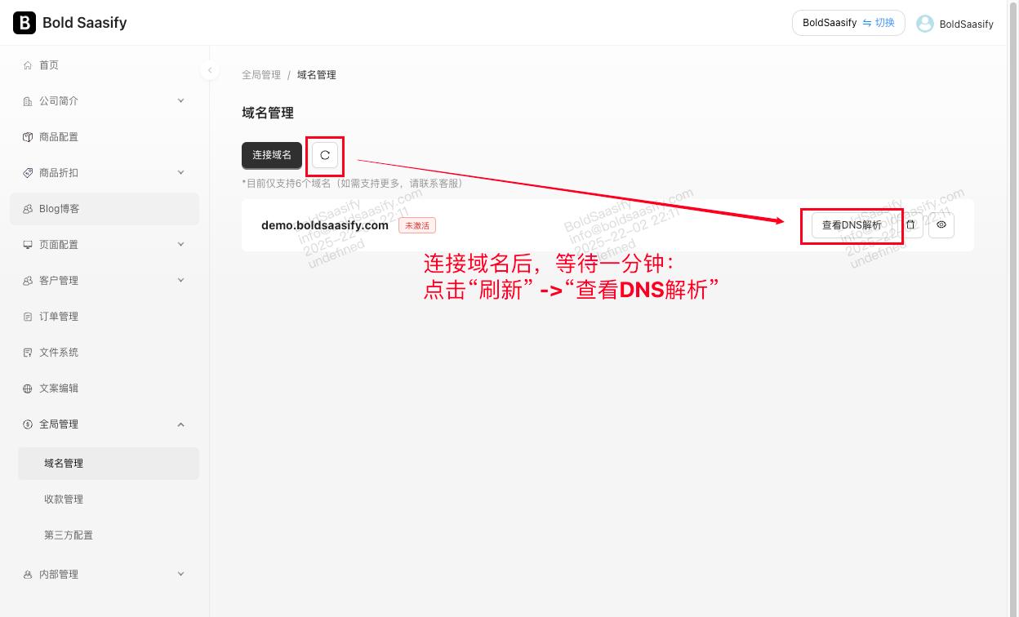Click the home icon beside 首页
The image size is (1019, 617).
(x=28, y=65)
